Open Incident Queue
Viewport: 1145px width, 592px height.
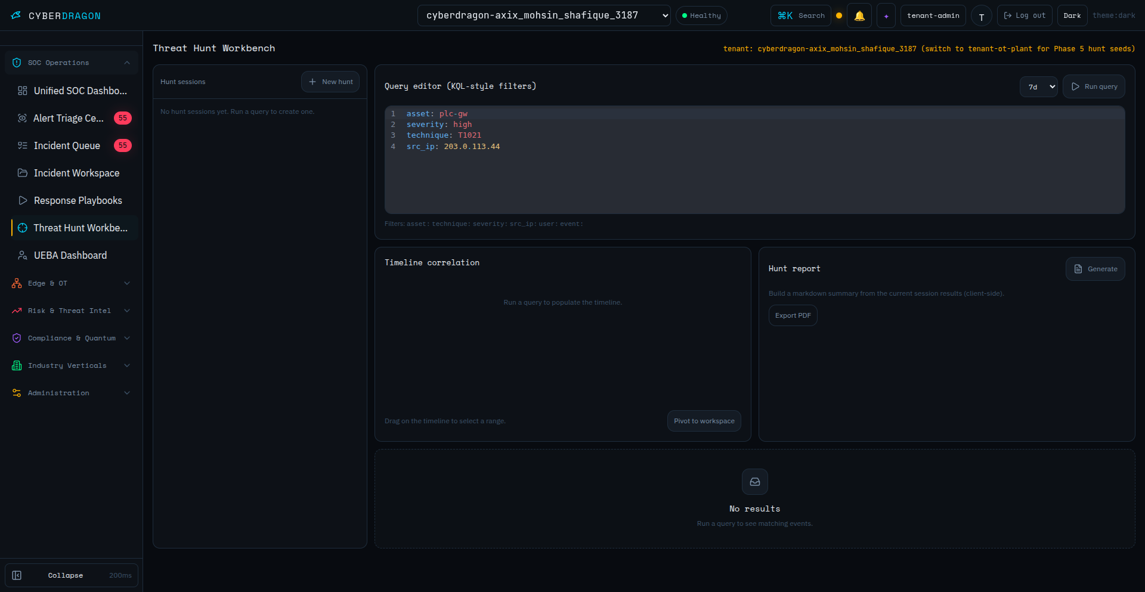[75, 145]
